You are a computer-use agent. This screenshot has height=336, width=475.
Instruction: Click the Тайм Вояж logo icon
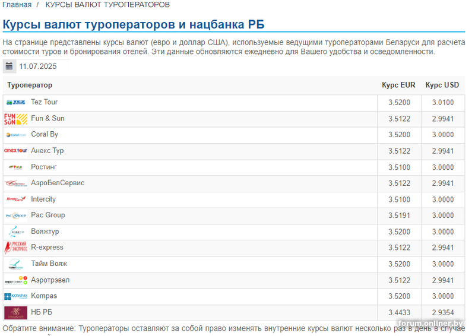tap(16, 264)
